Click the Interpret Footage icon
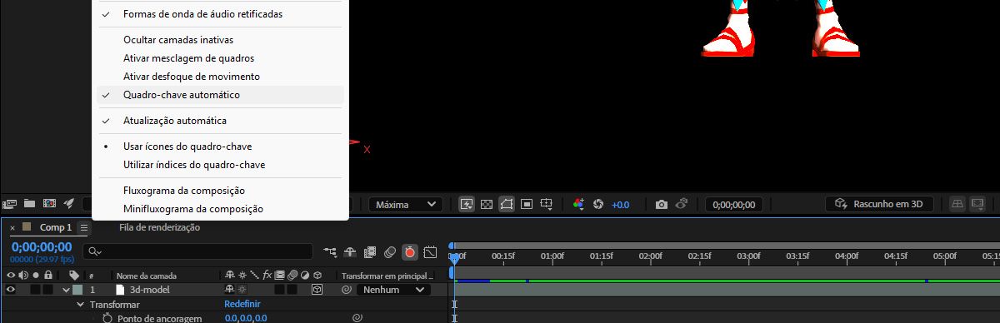 click(10, 203)
